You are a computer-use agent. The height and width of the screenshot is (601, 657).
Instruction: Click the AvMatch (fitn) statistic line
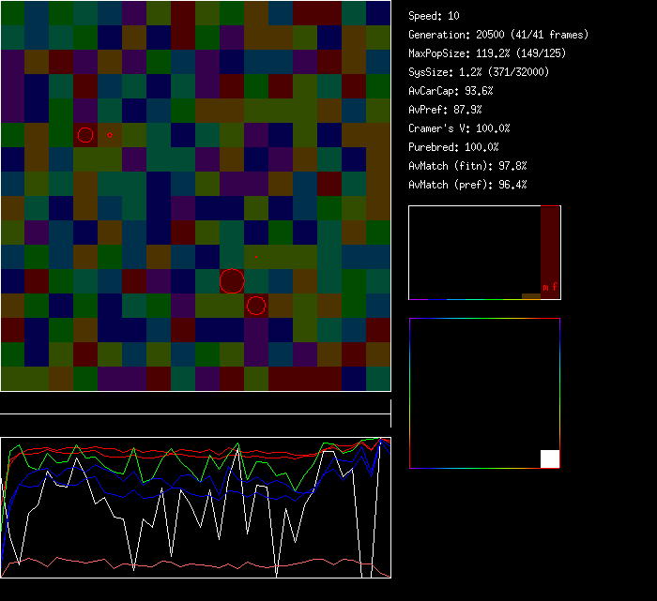point(468,166)
